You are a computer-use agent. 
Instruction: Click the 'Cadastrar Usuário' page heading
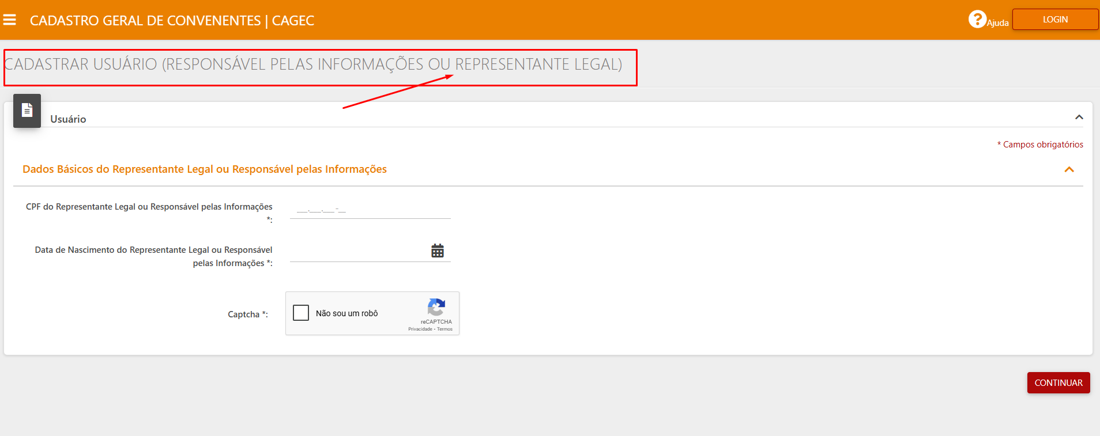click(313, 65)
